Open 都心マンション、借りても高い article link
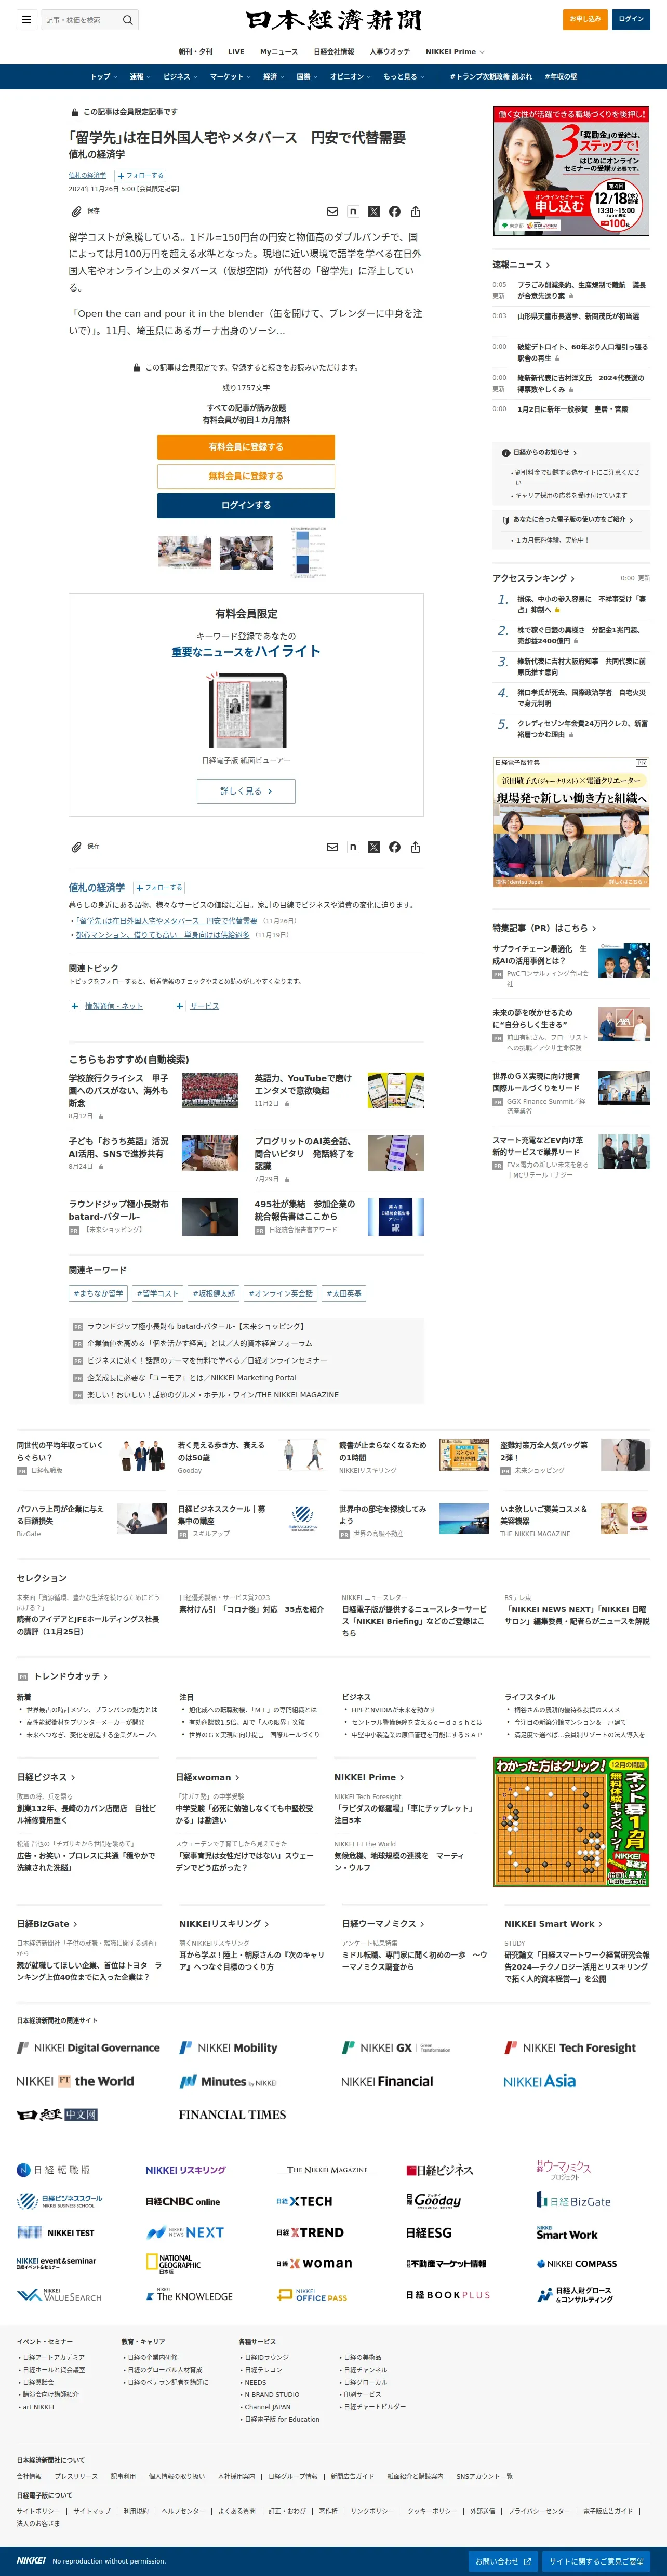This screenshot has width=667, height=2576. 163,935
